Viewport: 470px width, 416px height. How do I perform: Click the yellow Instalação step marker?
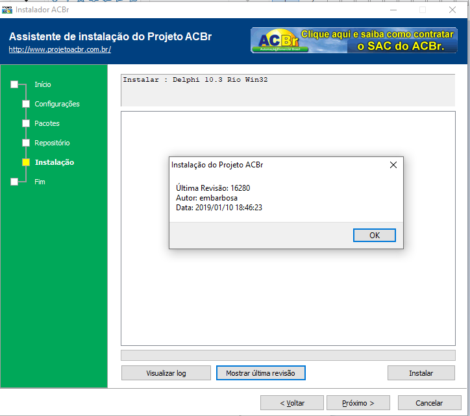[x=26, y=162]
